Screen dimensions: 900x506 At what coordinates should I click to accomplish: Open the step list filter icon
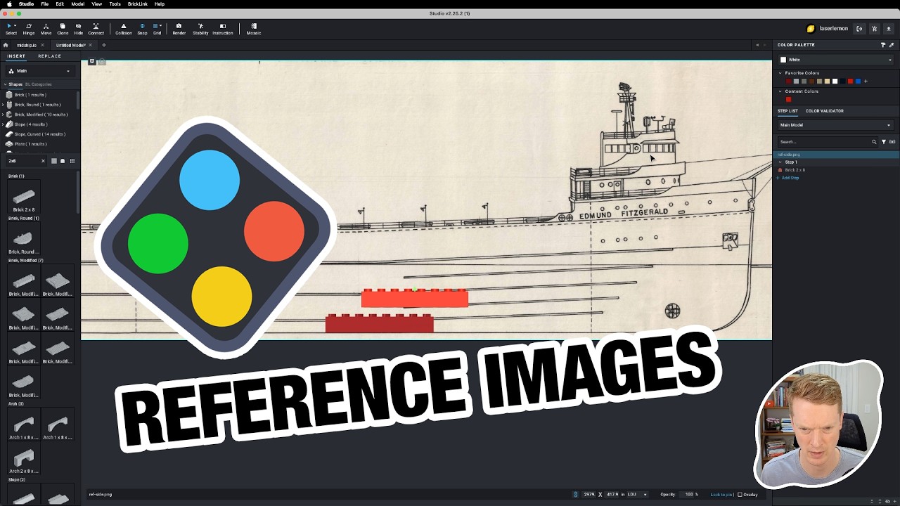(884, 142)
